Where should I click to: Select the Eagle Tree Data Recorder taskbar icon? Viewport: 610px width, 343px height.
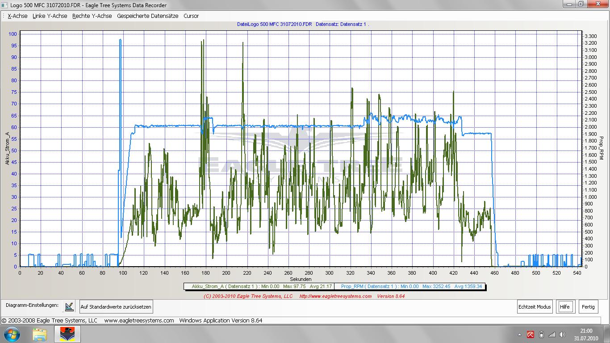67,334
